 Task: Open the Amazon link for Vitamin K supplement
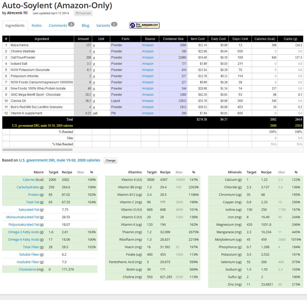[148, 113]
